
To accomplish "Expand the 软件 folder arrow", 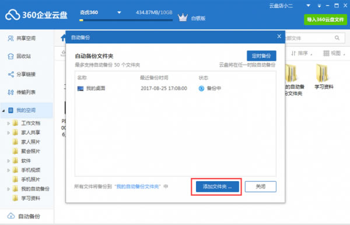I will pyautogui.click(x=9, y=160).
